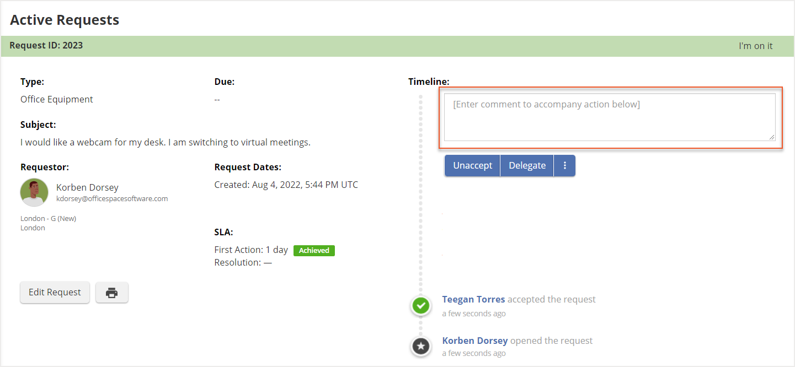Click the Created date in Request Dates

tap(285, 184)
